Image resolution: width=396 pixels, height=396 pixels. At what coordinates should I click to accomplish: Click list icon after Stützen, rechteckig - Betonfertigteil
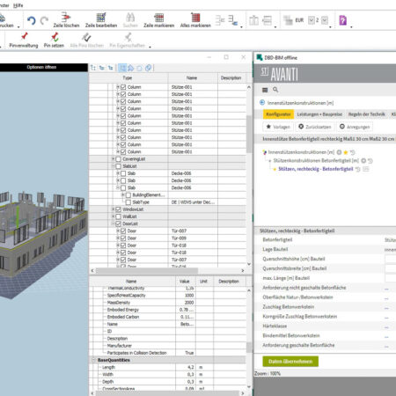coord(365,169)
